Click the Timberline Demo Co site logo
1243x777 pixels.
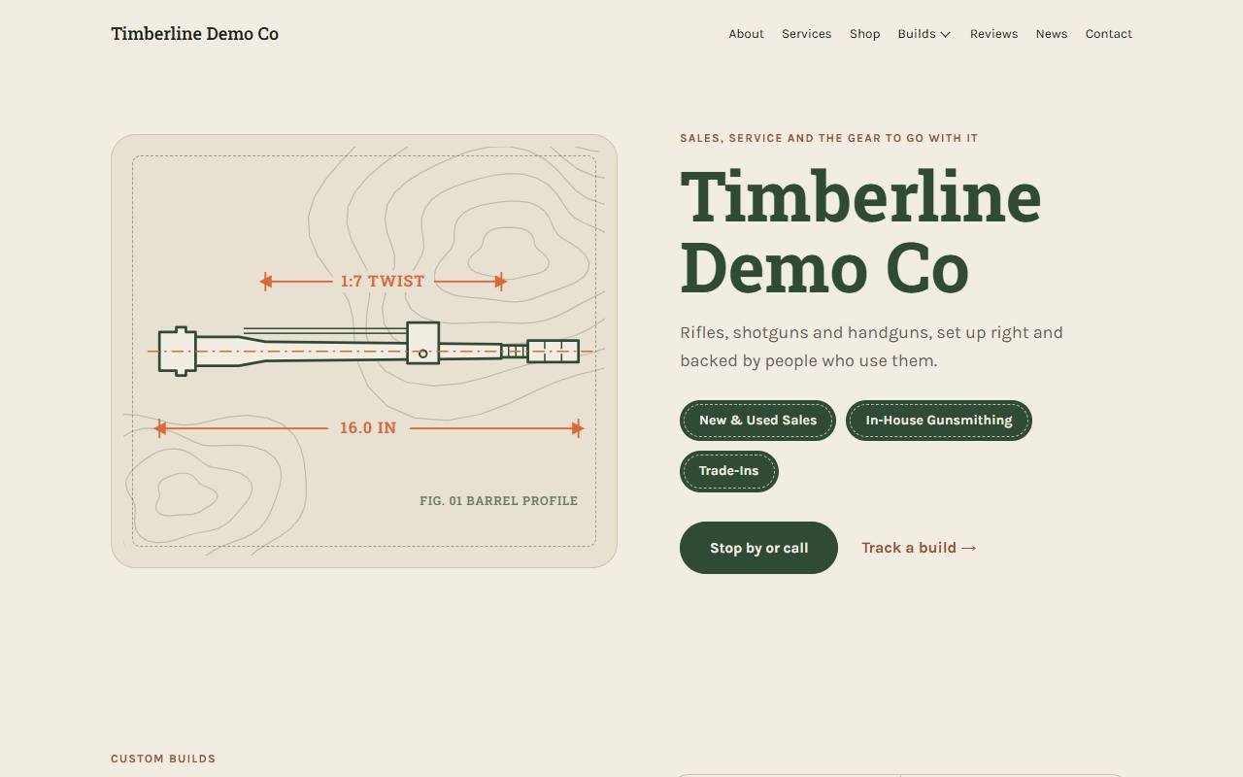194,34
